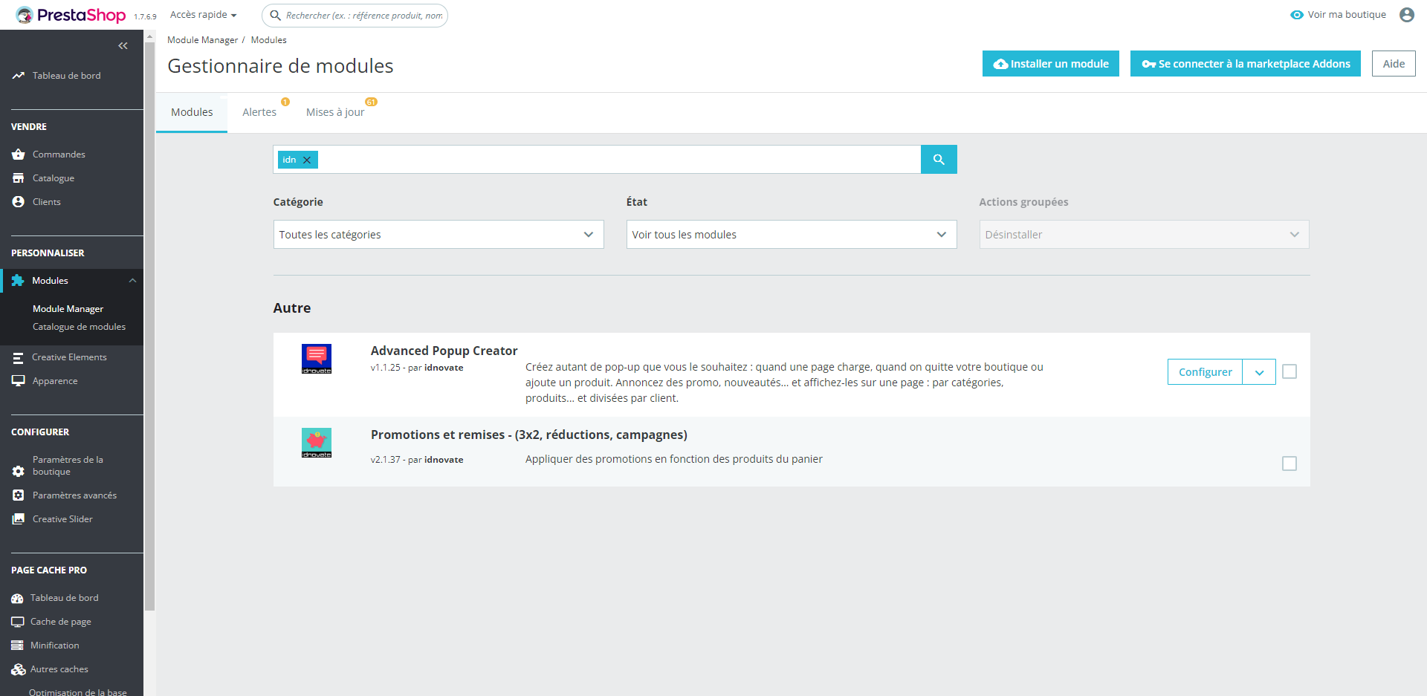Viewport: 1427px width, 696px height.
Task: Collapse the Modules sidebar section chevron
Action: point(132,281)
